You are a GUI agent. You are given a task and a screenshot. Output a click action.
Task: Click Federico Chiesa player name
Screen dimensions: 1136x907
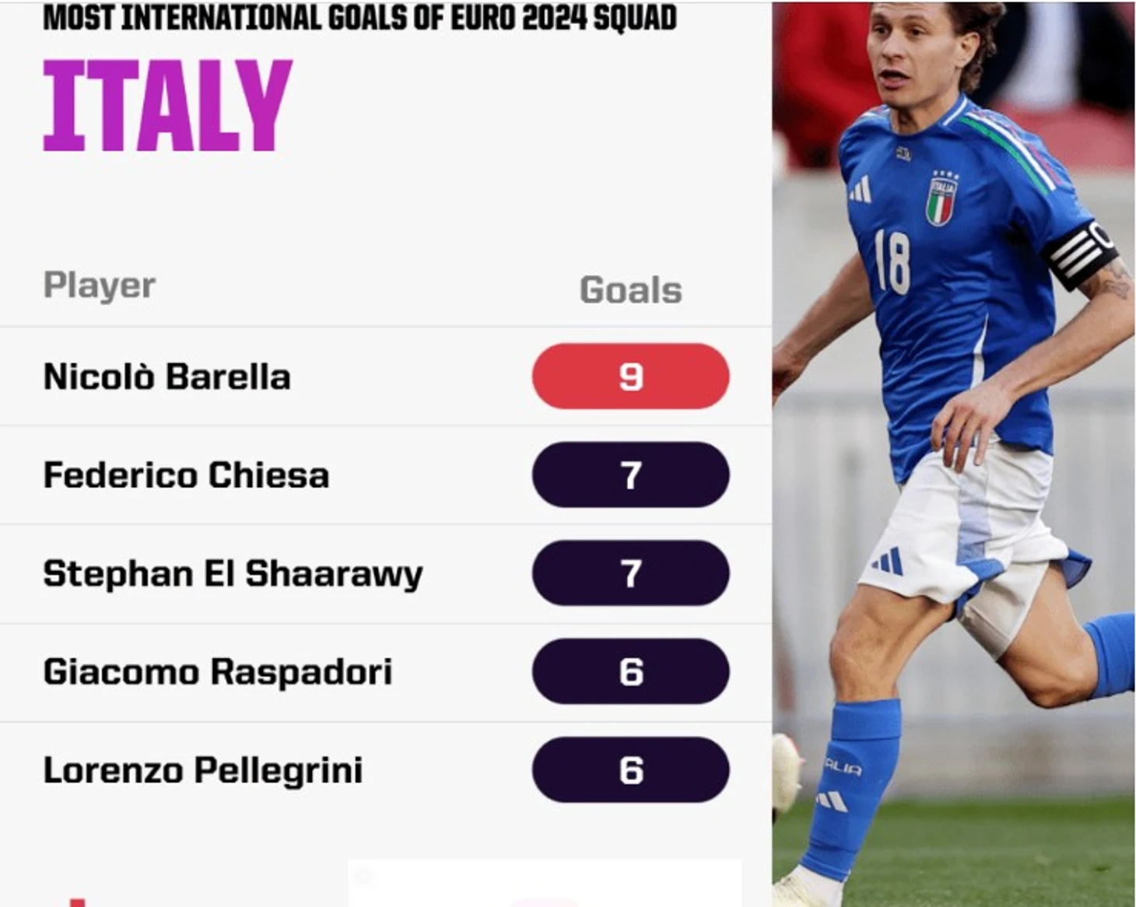[186, 475]
